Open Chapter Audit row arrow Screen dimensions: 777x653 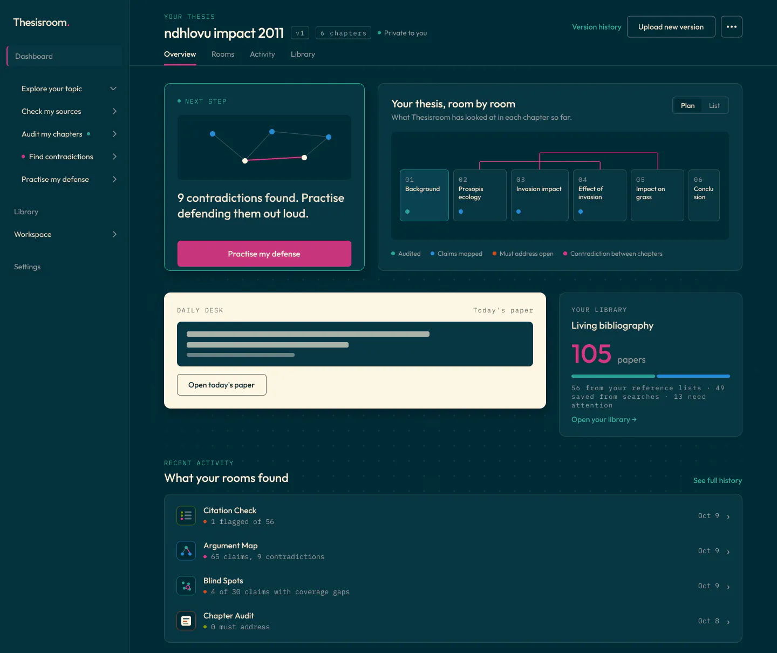(x=728, y=622)
